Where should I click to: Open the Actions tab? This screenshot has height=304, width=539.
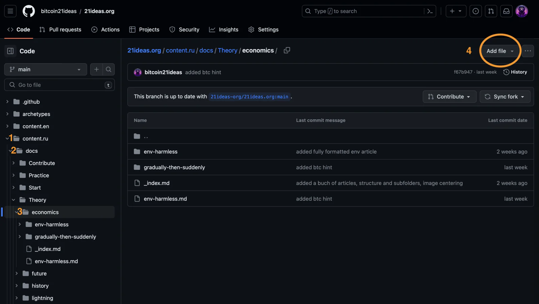105,30
